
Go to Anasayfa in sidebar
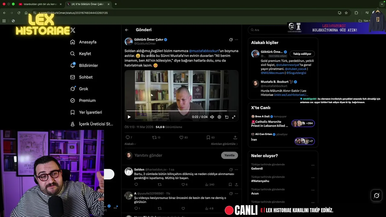coord(83,42)
